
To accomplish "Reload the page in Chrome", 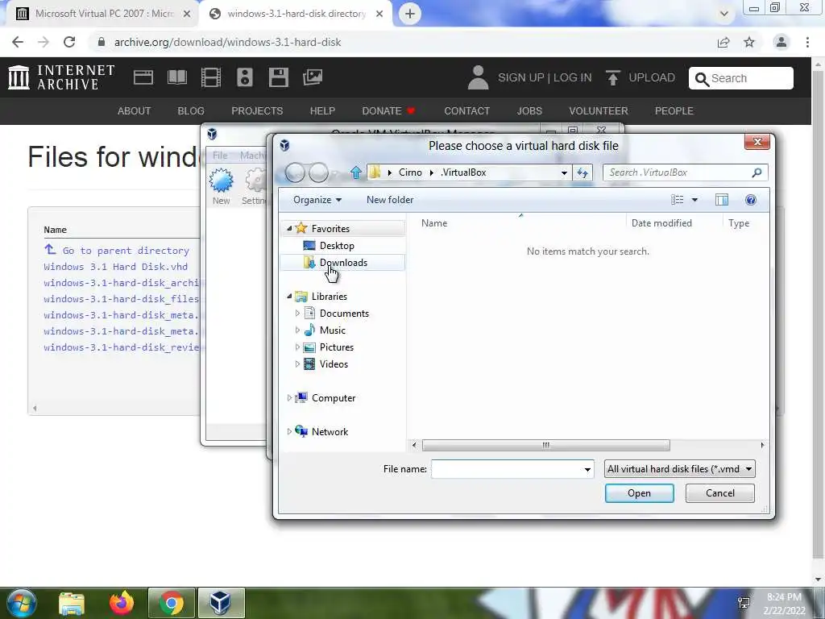I will point(69,42).
